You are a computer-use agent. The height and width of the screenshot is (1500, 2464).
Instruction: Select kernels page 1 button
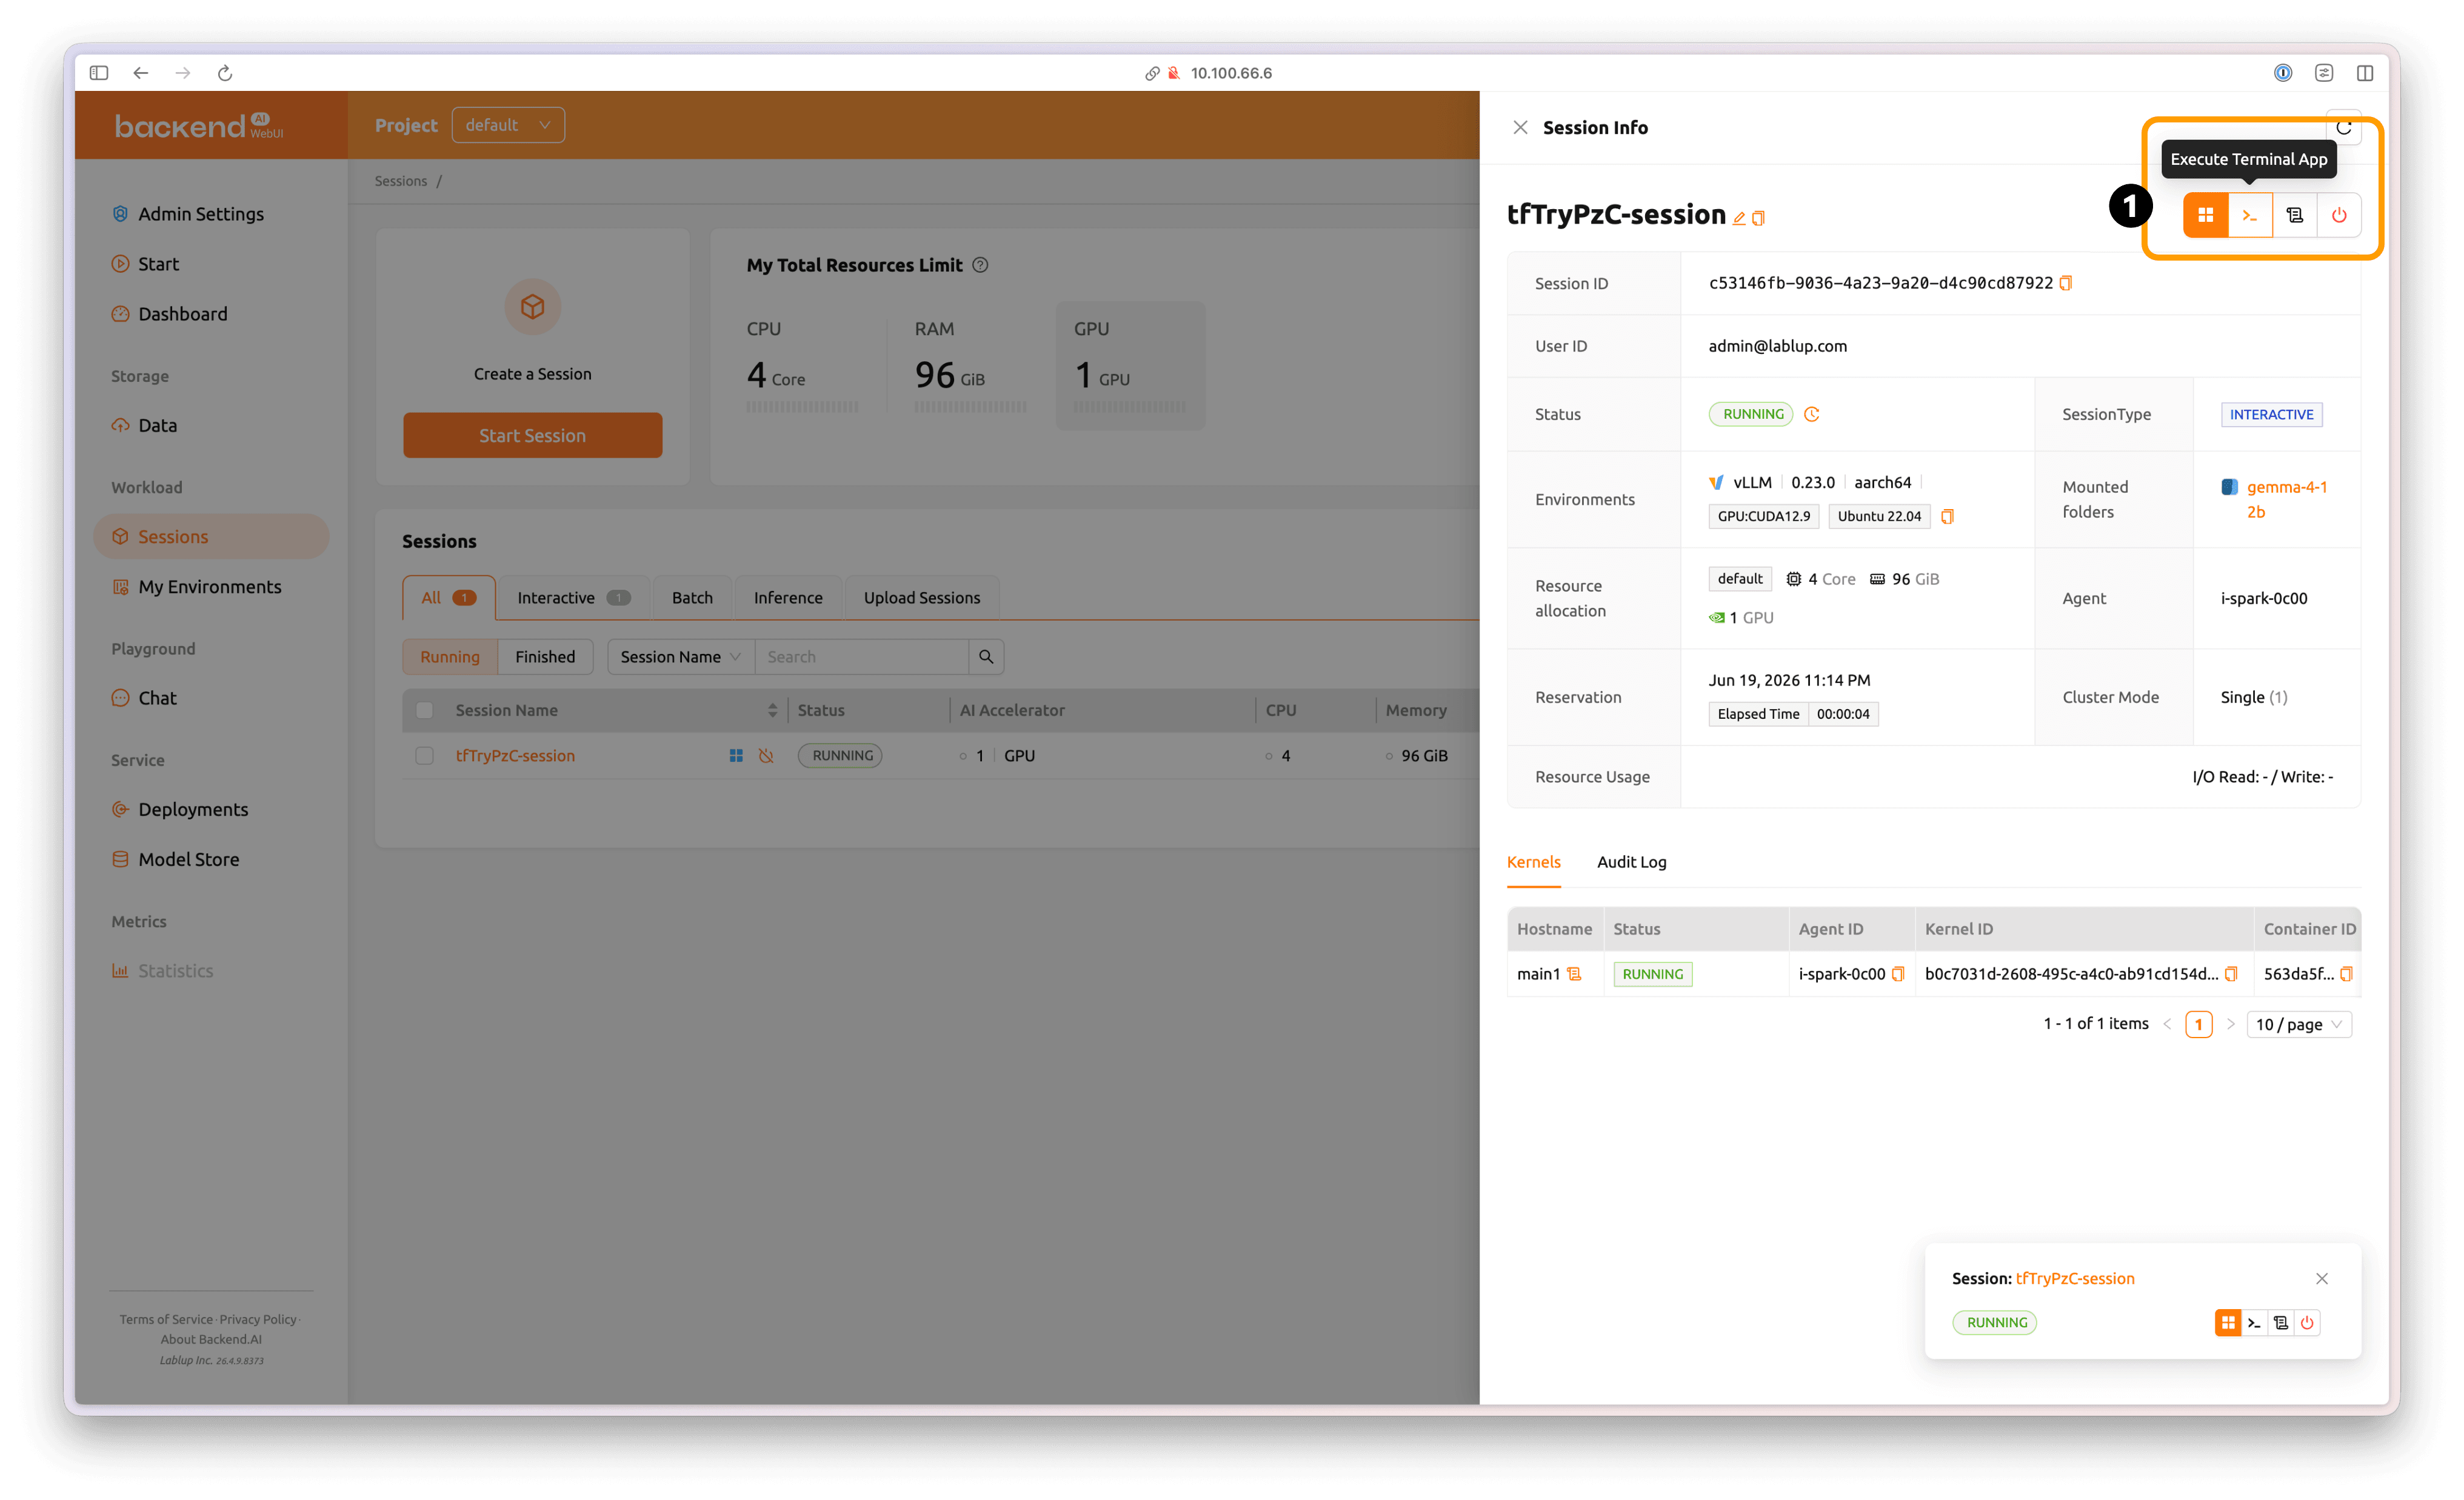(2198, 1024)
